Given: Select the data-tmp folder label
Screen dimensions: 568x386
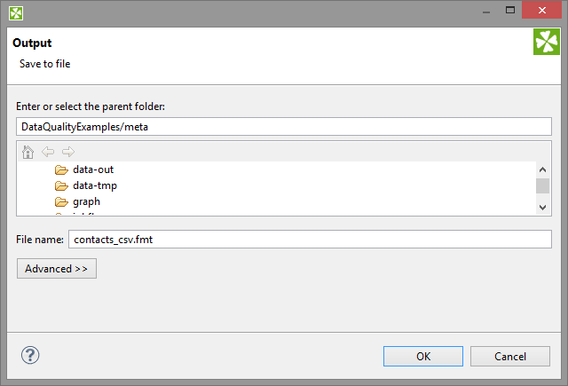Looking at the screenshot, I should point(95,185).
